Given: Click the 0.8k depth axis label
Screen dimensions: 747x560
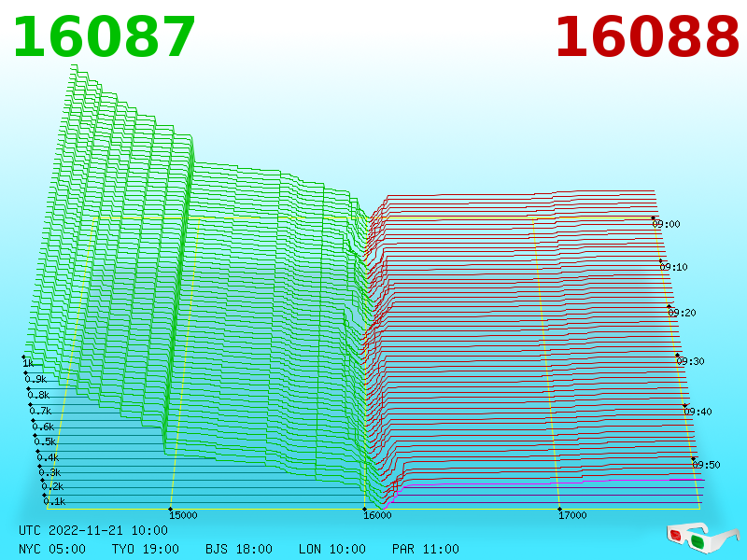Looking at the screenshot, I should click(38, 395).
